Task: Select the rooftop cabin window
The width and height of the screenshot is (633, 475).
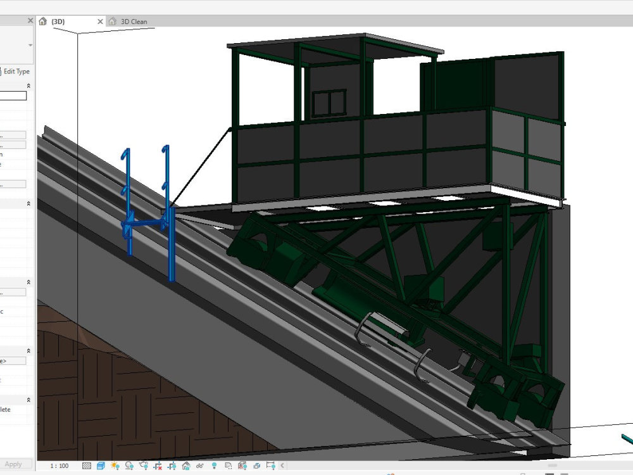Action: pyautogui.click(x=329, y=103)
